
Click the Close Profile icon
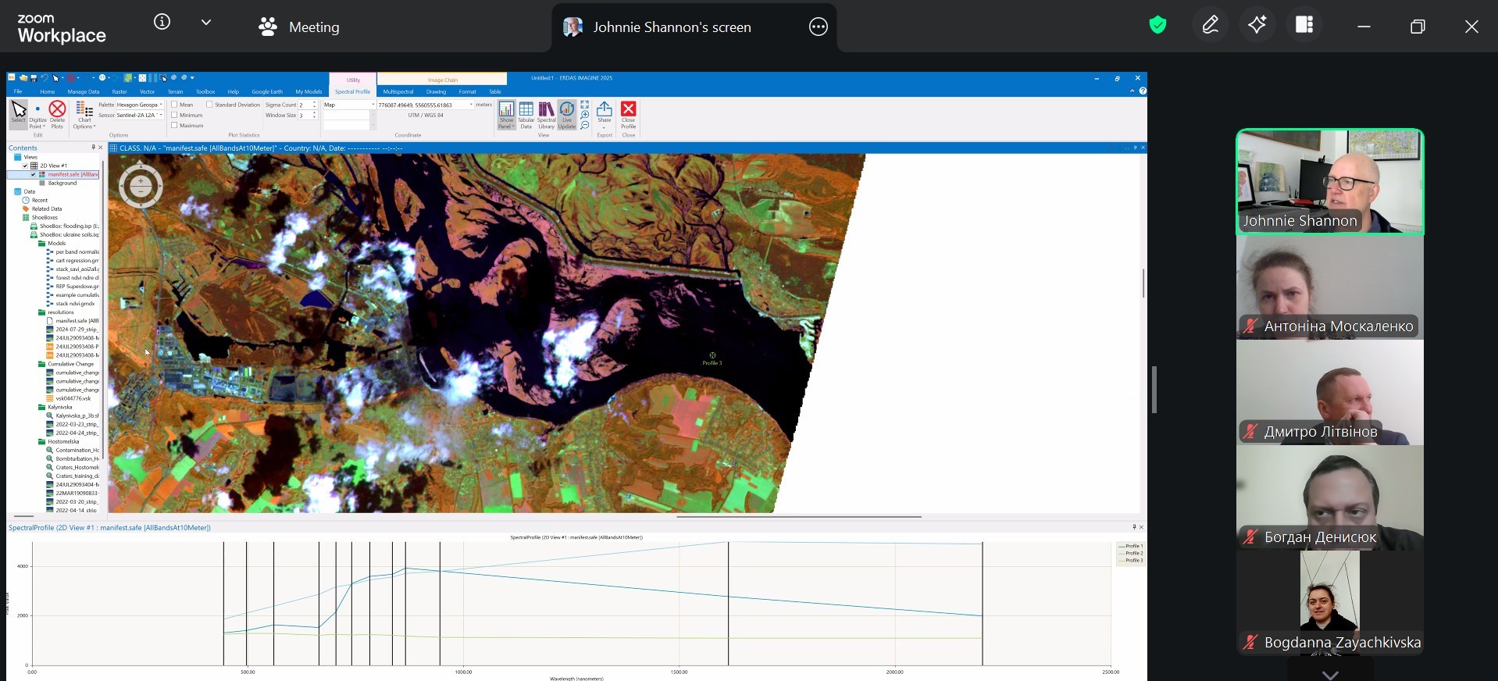[629, 115]
